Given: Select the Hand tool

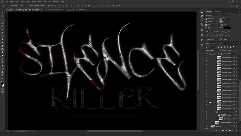Looking at the screenshot, I should (x=3, y=72).
